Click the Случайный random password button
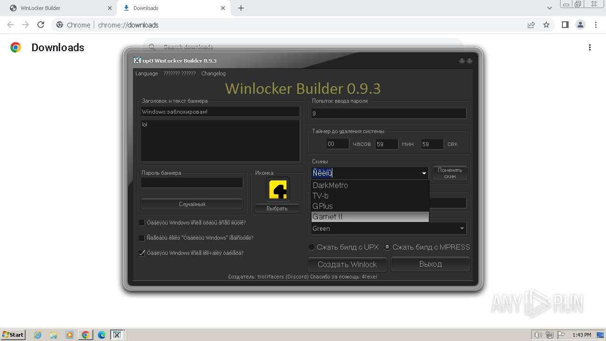606x341 pixels. 192,204
